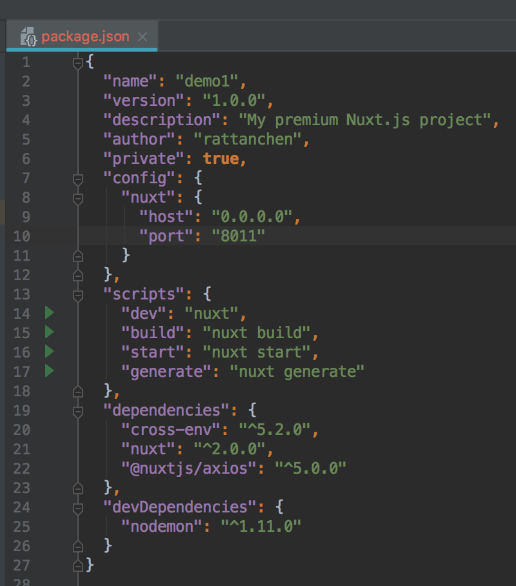
Task: Click the "config" key
Action: click(140, 178)
